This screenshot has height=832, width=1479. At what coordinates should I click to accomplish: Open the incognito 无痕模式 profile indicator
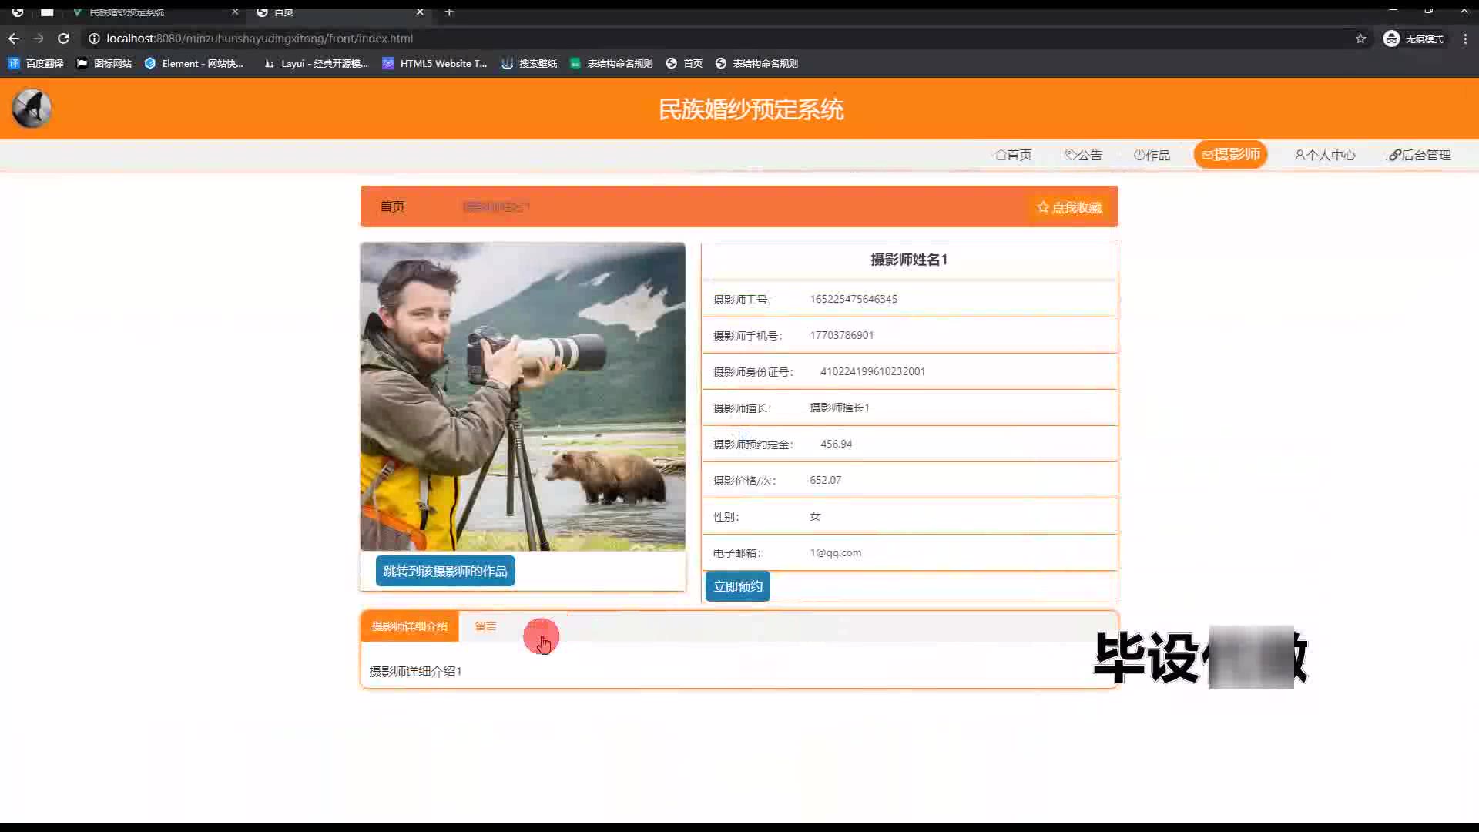1414,39
